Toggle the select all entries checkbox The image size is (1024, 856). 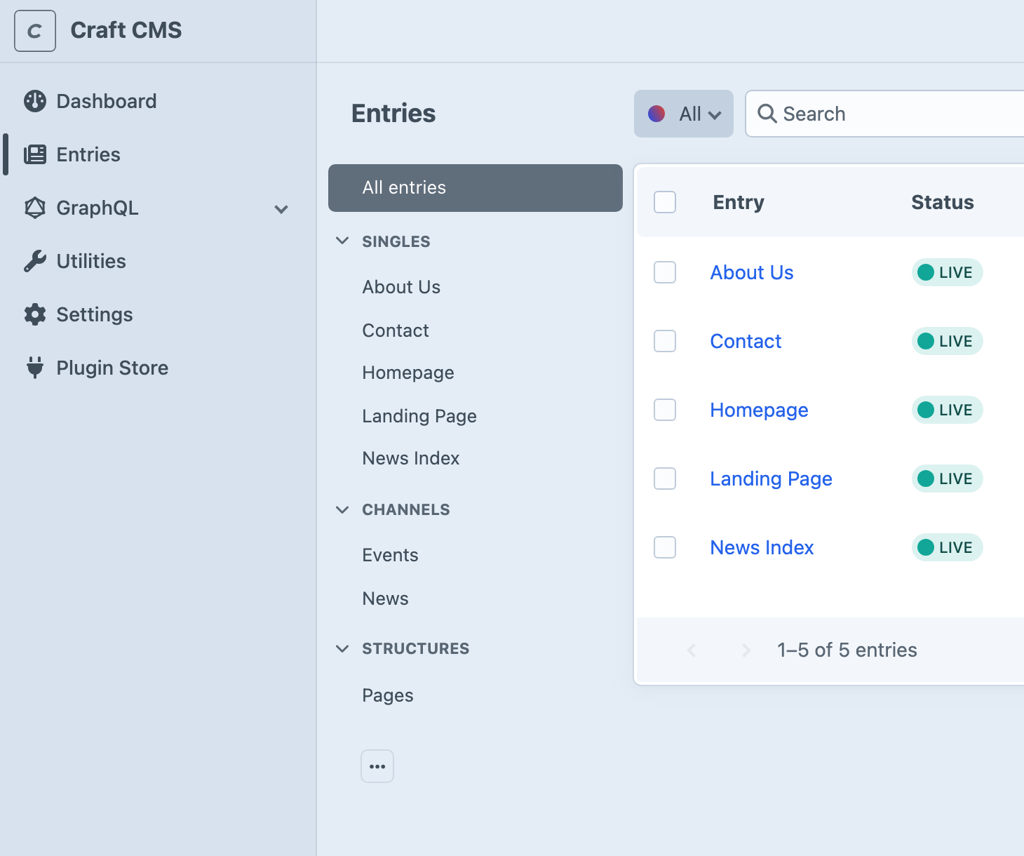click(665, 202)
